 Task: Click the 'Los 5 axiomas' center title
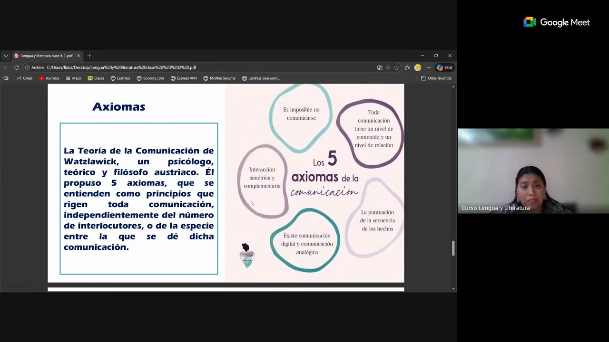pyautogui.click(x=325, y=174)
